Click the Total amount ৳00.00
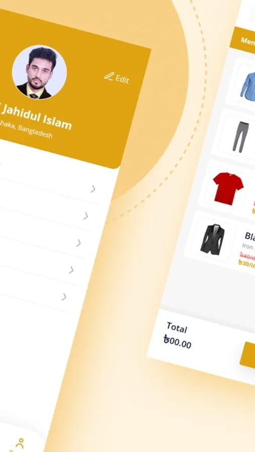255x452 pixels. (178, 342)
